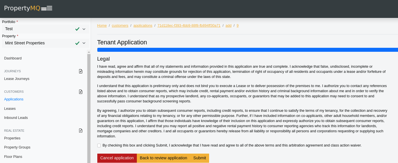Open Dashboard in the sidebar
This screenshot has width=398, height=163.
coord(13,58)
